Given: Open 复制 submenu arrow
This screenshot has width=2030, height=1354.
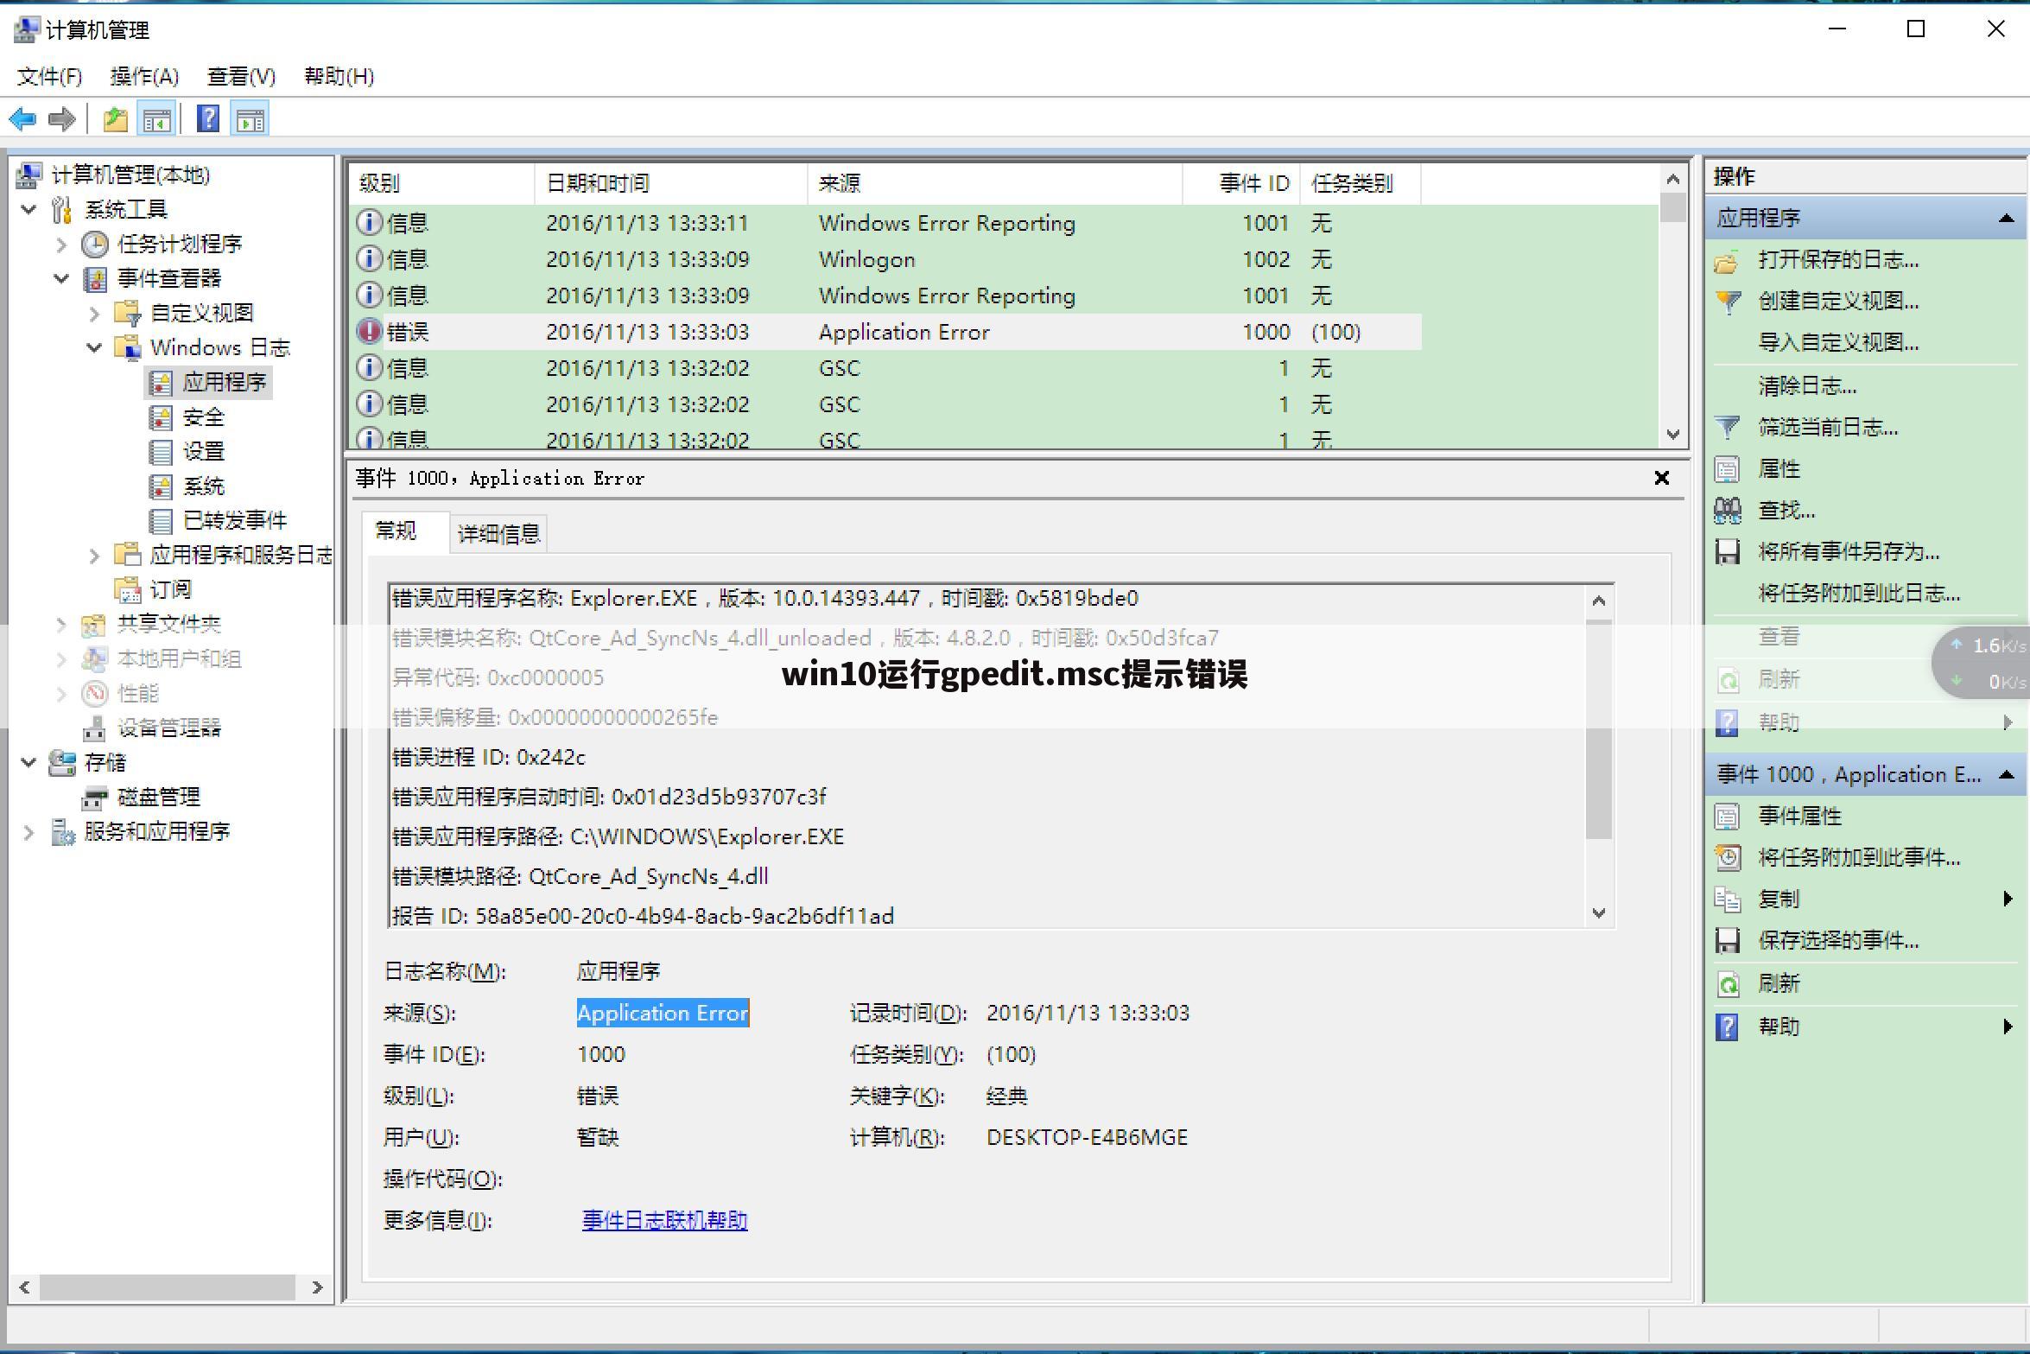Looking at the screenshot, I should coord(2008,899).
